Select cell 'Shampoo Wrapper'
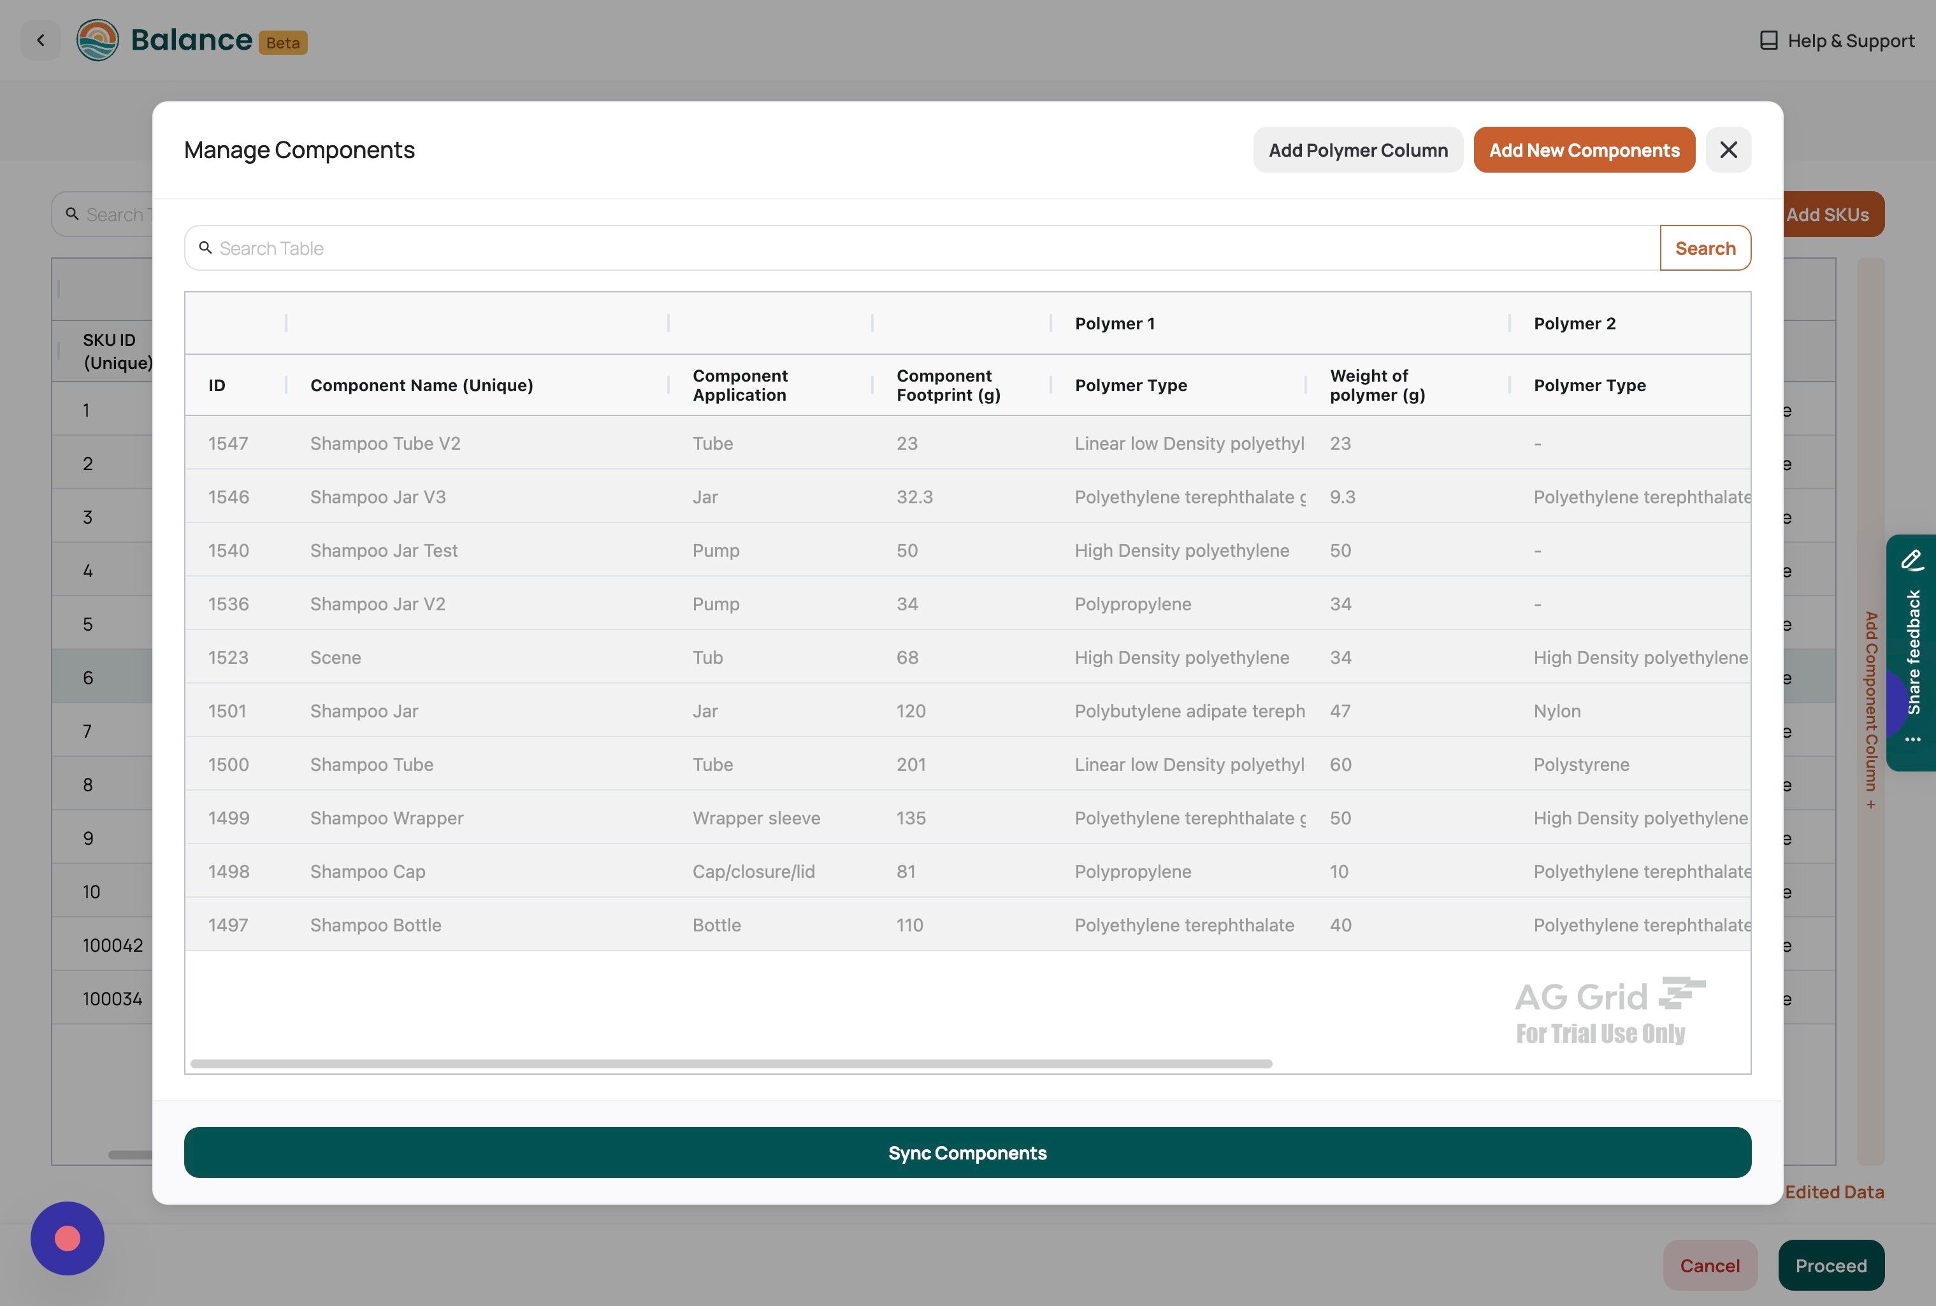This screenshot has height=1306, width=1936. (x=387, y=818)
